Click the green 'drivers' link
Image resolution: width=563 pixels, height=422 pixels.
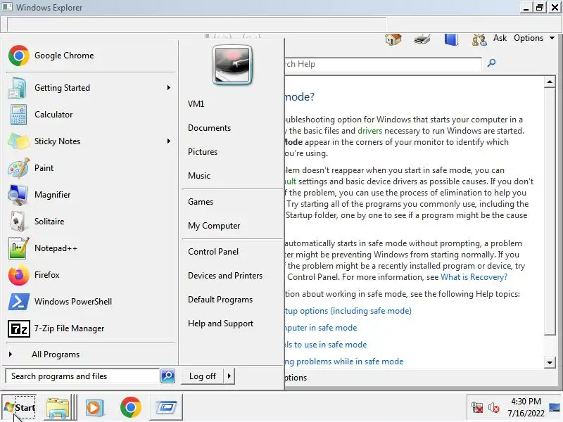(x=370, y=131)
